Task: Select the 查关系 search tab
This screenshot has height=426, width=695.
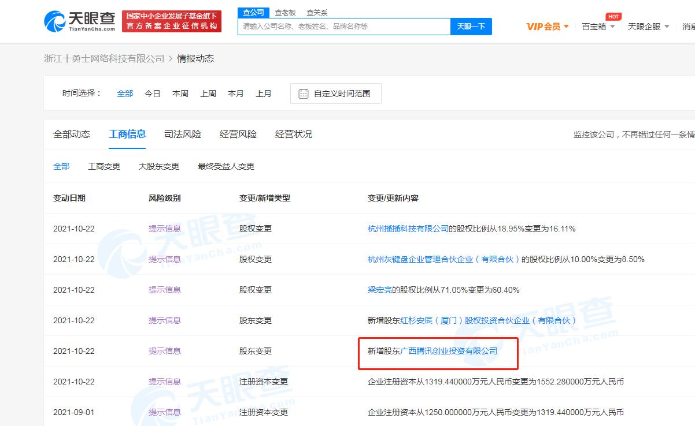Action: 317,12
